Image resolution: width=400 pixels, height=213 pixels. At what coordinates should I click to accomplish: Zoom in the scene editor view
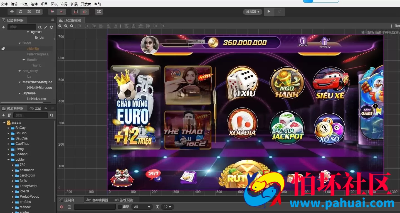[x=60, y=26]
